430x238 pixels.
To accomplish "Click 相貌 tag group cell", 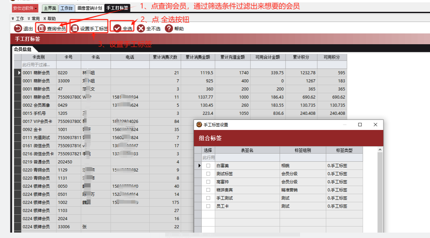I will 303,165.
